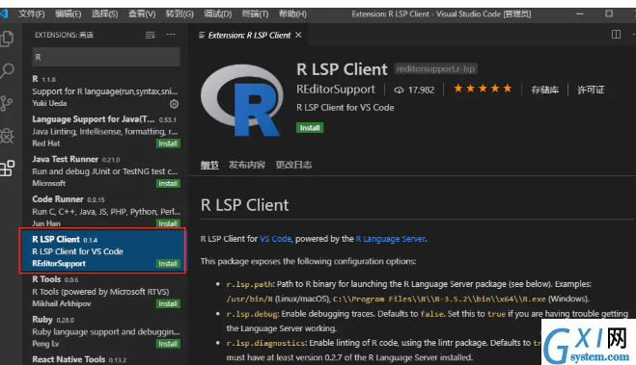Select the Extensions blocks icon

(x=7, y=168)
